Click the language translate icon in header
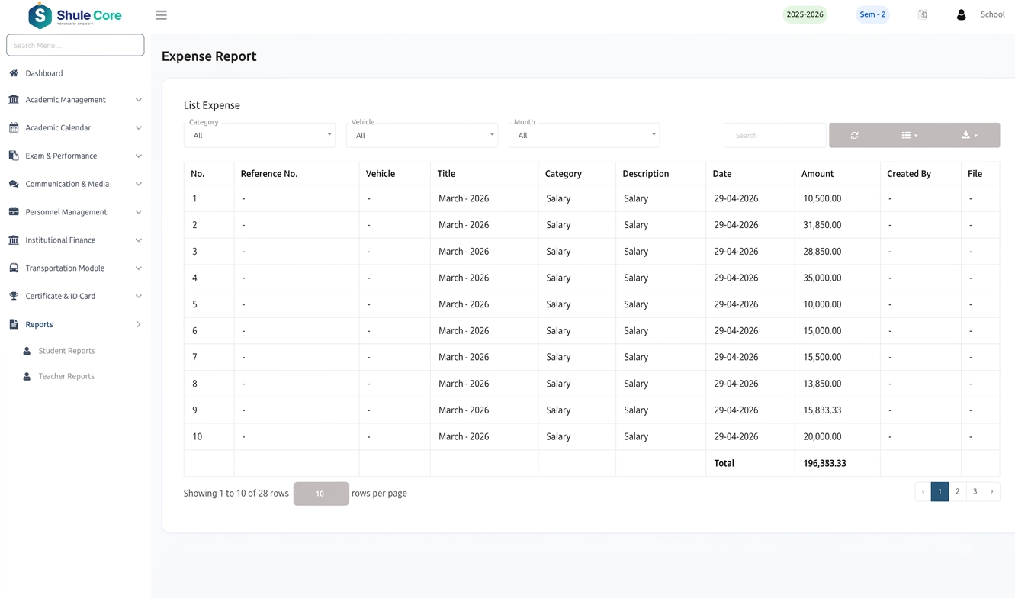The width and height of the screenshot is (1015, 598). pos(923,14)
